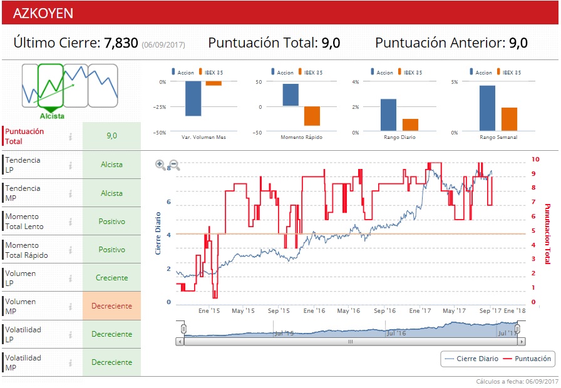The width and height of the screenshot is (561, 388).
Task: Click the orange IBEX bar in Momento Rápido
Action: tap(312, 116)
